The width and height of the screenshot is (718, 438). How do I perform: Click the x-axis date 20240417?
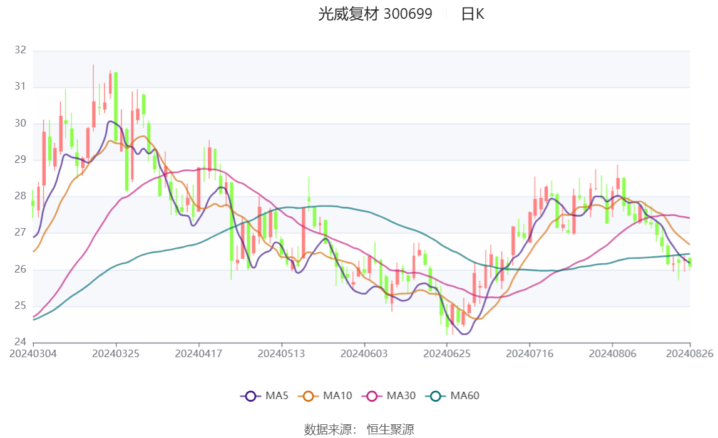pos(198,353)
